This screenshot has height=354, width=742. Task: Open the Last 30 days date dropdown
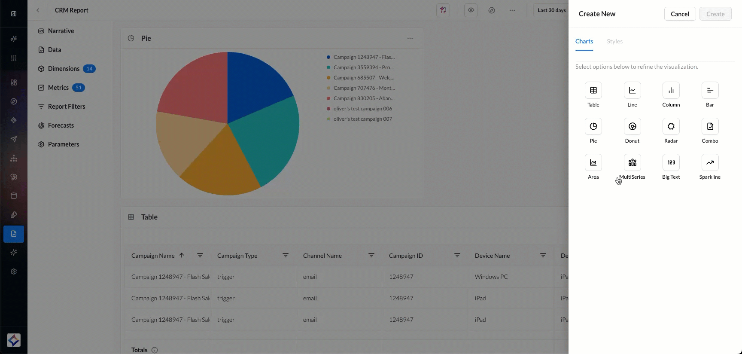point(551,10)
